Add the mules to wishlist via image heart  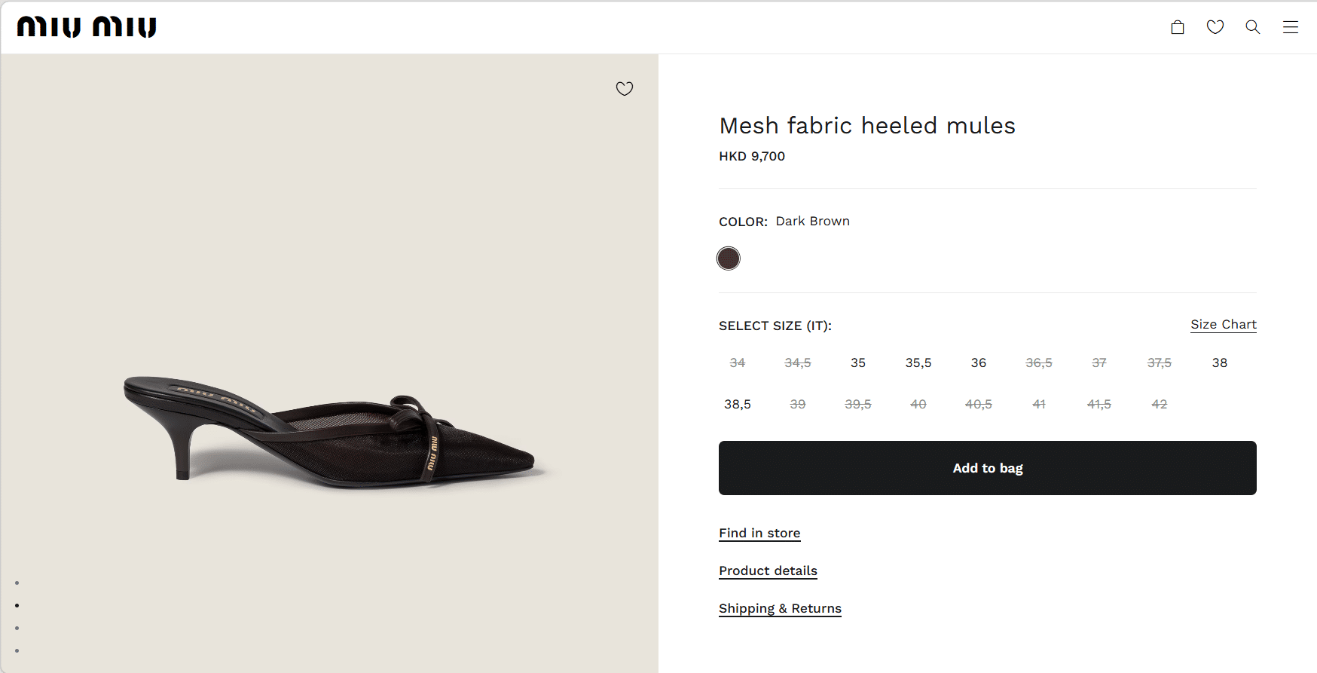(x=625, y=89)
